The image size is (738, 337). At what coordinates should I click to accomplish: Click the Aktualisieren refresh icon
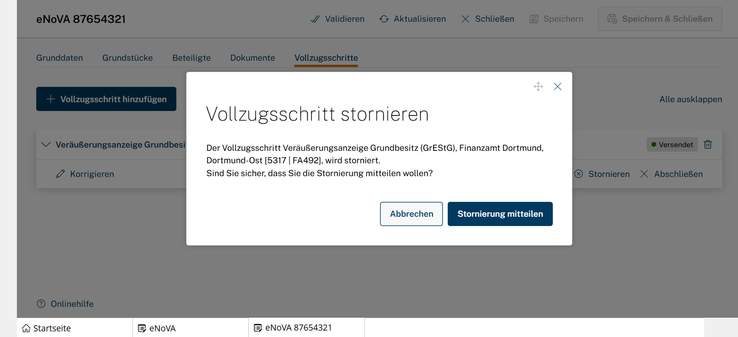point(384,19)
